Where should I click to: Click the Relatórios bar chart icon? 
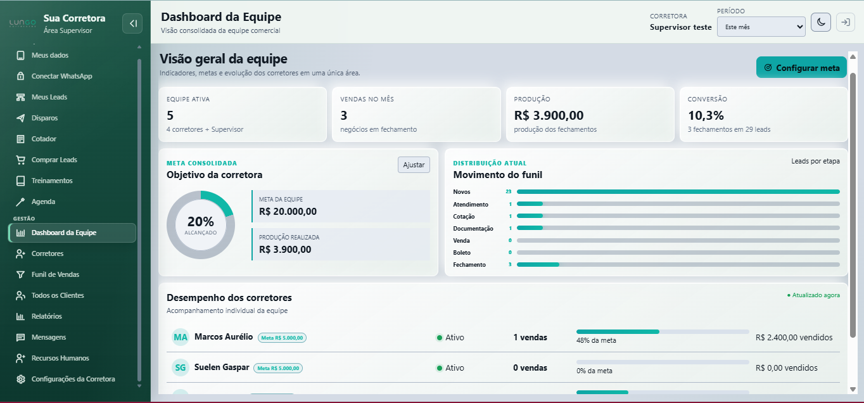pyautogui.click(x=20, y=316)
